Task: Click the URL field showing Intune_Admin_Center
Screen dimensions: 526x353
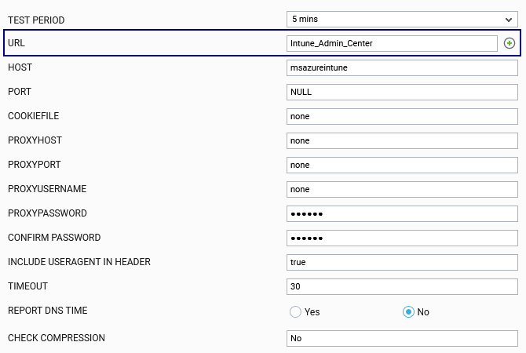Action: 392,44
